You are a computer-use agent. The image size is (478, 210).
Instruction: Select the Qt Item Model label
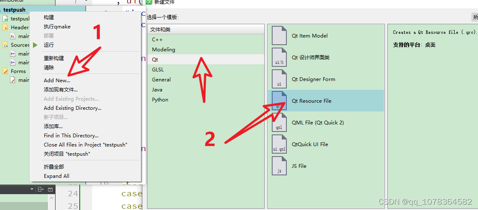click(x=309, y=35)
